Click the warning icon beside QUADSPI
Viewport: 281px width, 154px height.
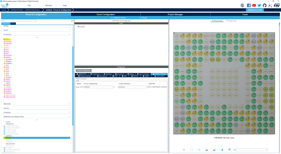[x=5, y=60]
